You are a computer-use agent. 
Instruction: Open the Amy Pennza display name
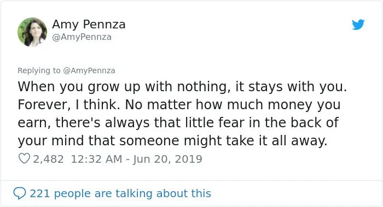(x=89, y=24)
